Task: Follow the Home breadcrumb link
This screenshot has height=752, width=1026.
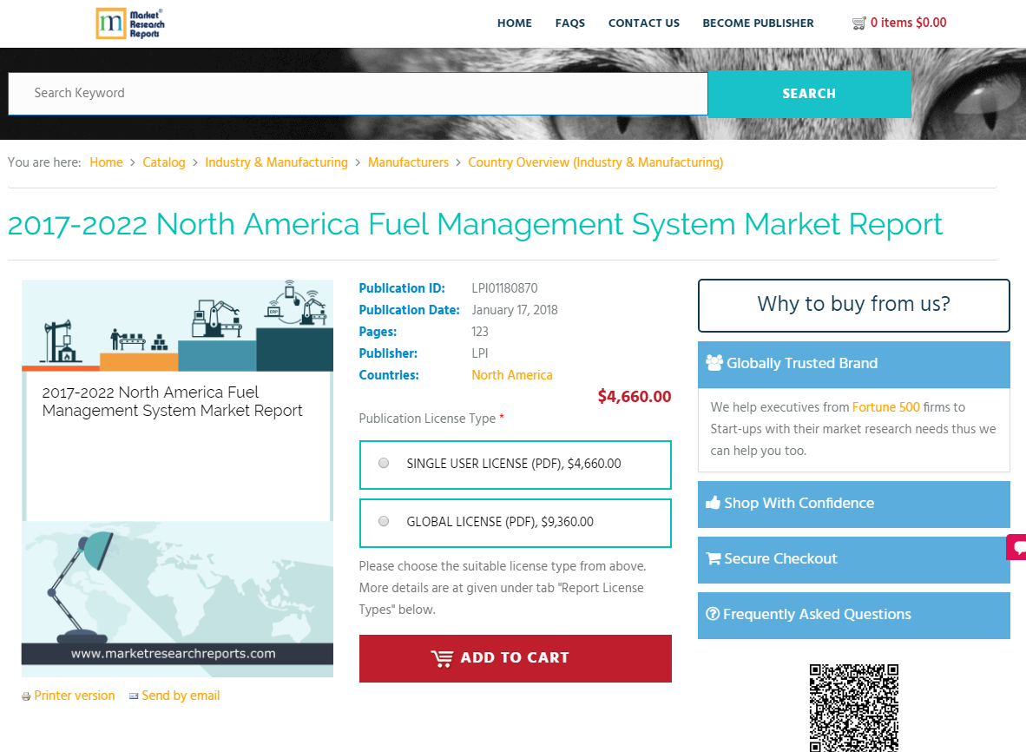Action: (x=106, y=162)
